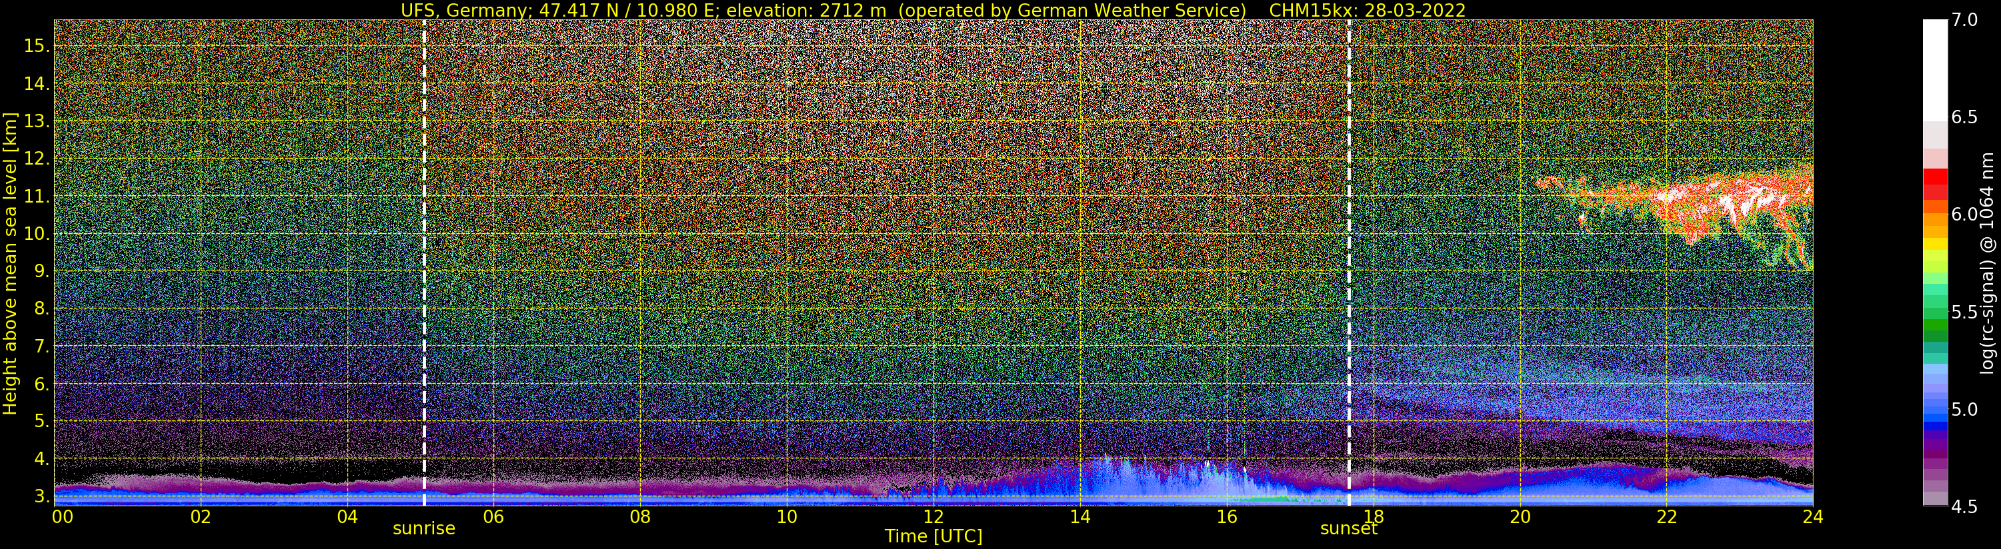Click time axis tick '18'
2001x549 pixels.
(x=1373, y=516)
